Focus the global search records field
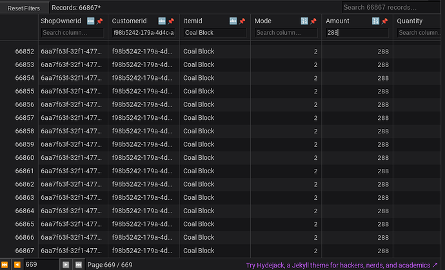 391,7
